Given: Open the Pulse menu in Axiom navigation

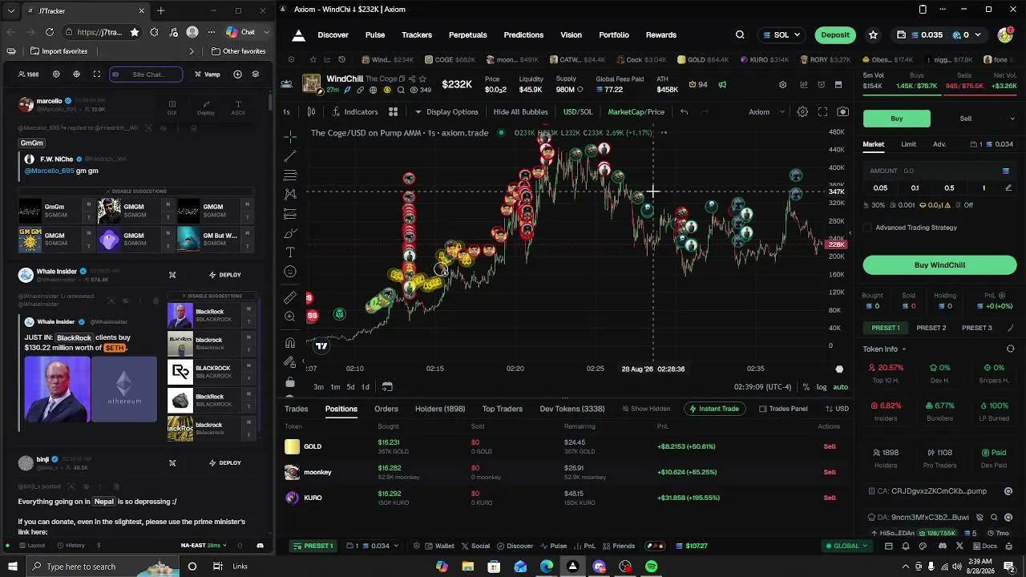Looking at the screenshot, I should (375, 35).
